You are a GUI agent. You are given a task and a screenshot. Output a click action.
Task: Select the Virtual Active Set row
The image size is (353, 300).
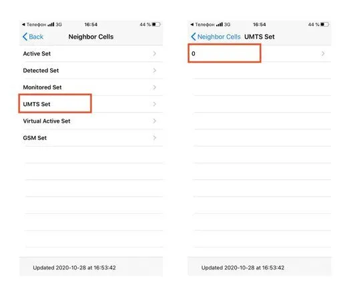91,121
